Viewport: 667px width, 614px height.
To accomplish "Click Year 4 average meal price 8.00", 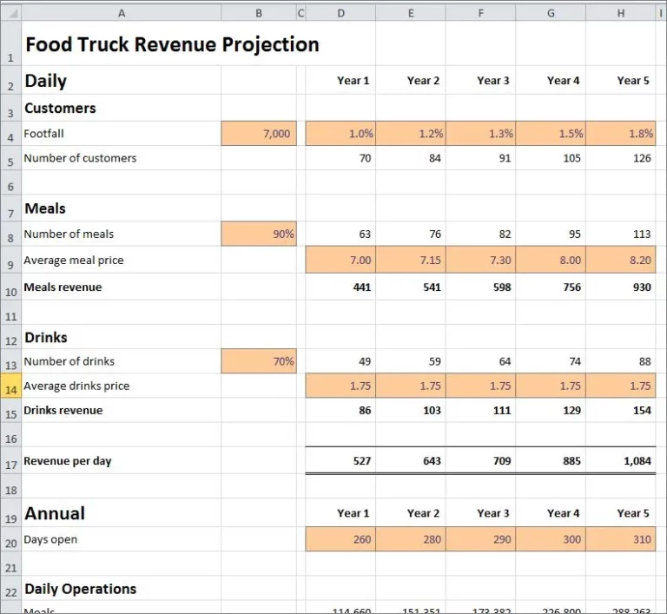I will click(551, 260).
